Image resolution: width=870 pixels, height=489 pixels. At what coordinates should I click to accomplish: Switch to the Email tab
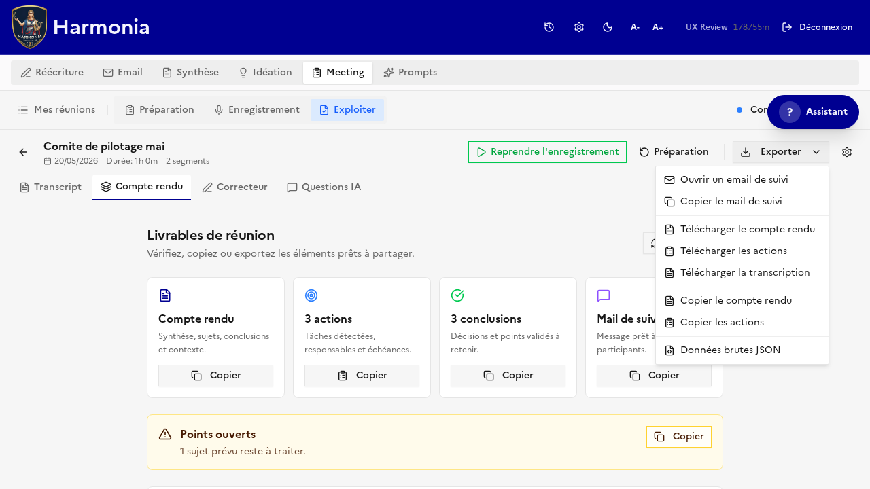tap(123, 73)
